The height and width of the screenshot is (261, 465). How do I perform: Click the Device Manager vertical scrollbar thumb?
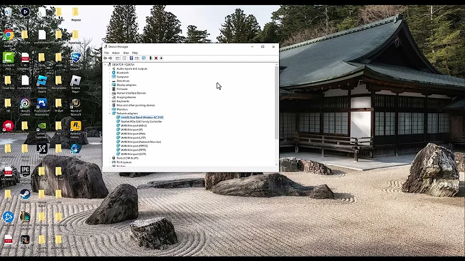[276, 102]
